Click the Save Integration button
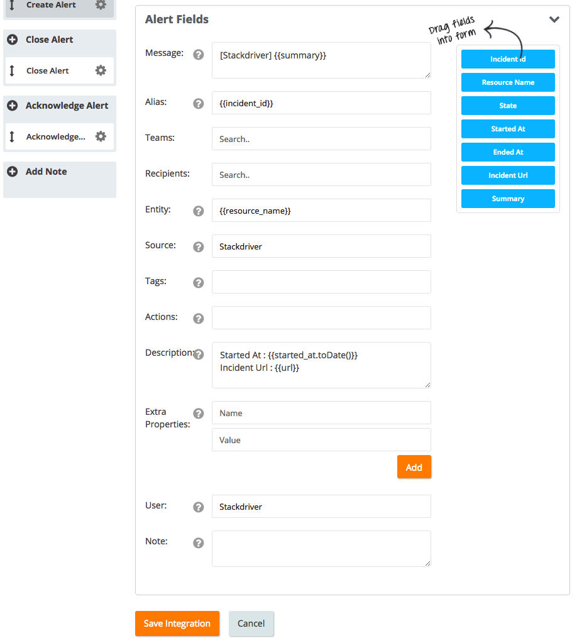Screen dimensions: 577x643 (x=177, y=624)
